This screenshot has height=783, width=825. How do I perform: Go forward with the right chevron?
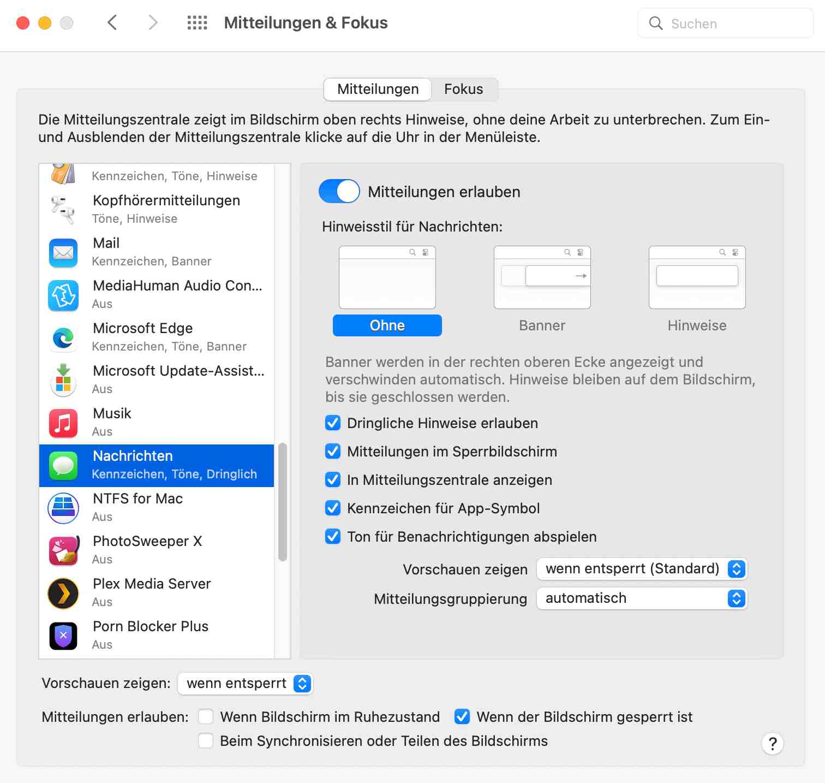153,23
